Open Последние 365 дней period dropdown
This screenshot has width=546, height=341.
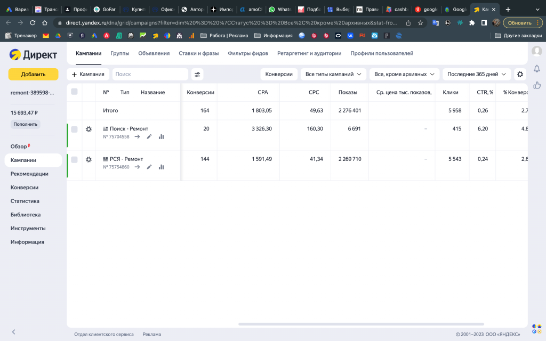[x=476, y=75]
